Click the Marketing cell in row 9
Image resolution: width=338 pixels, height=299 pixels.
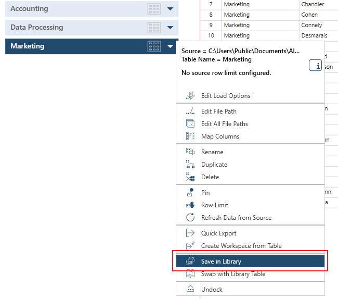click(260, 25)
